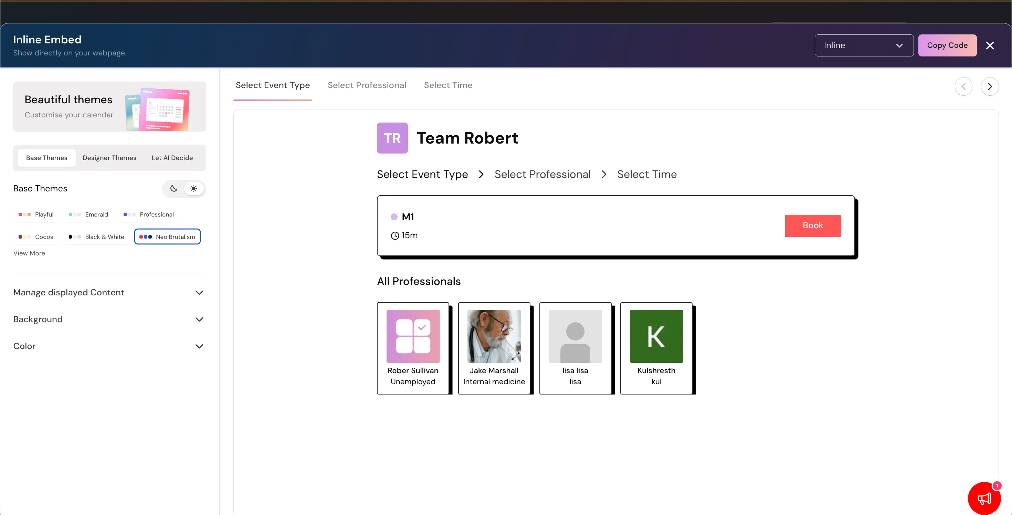
Task: Open the Select Professional tab
Action: coord(367,85)
